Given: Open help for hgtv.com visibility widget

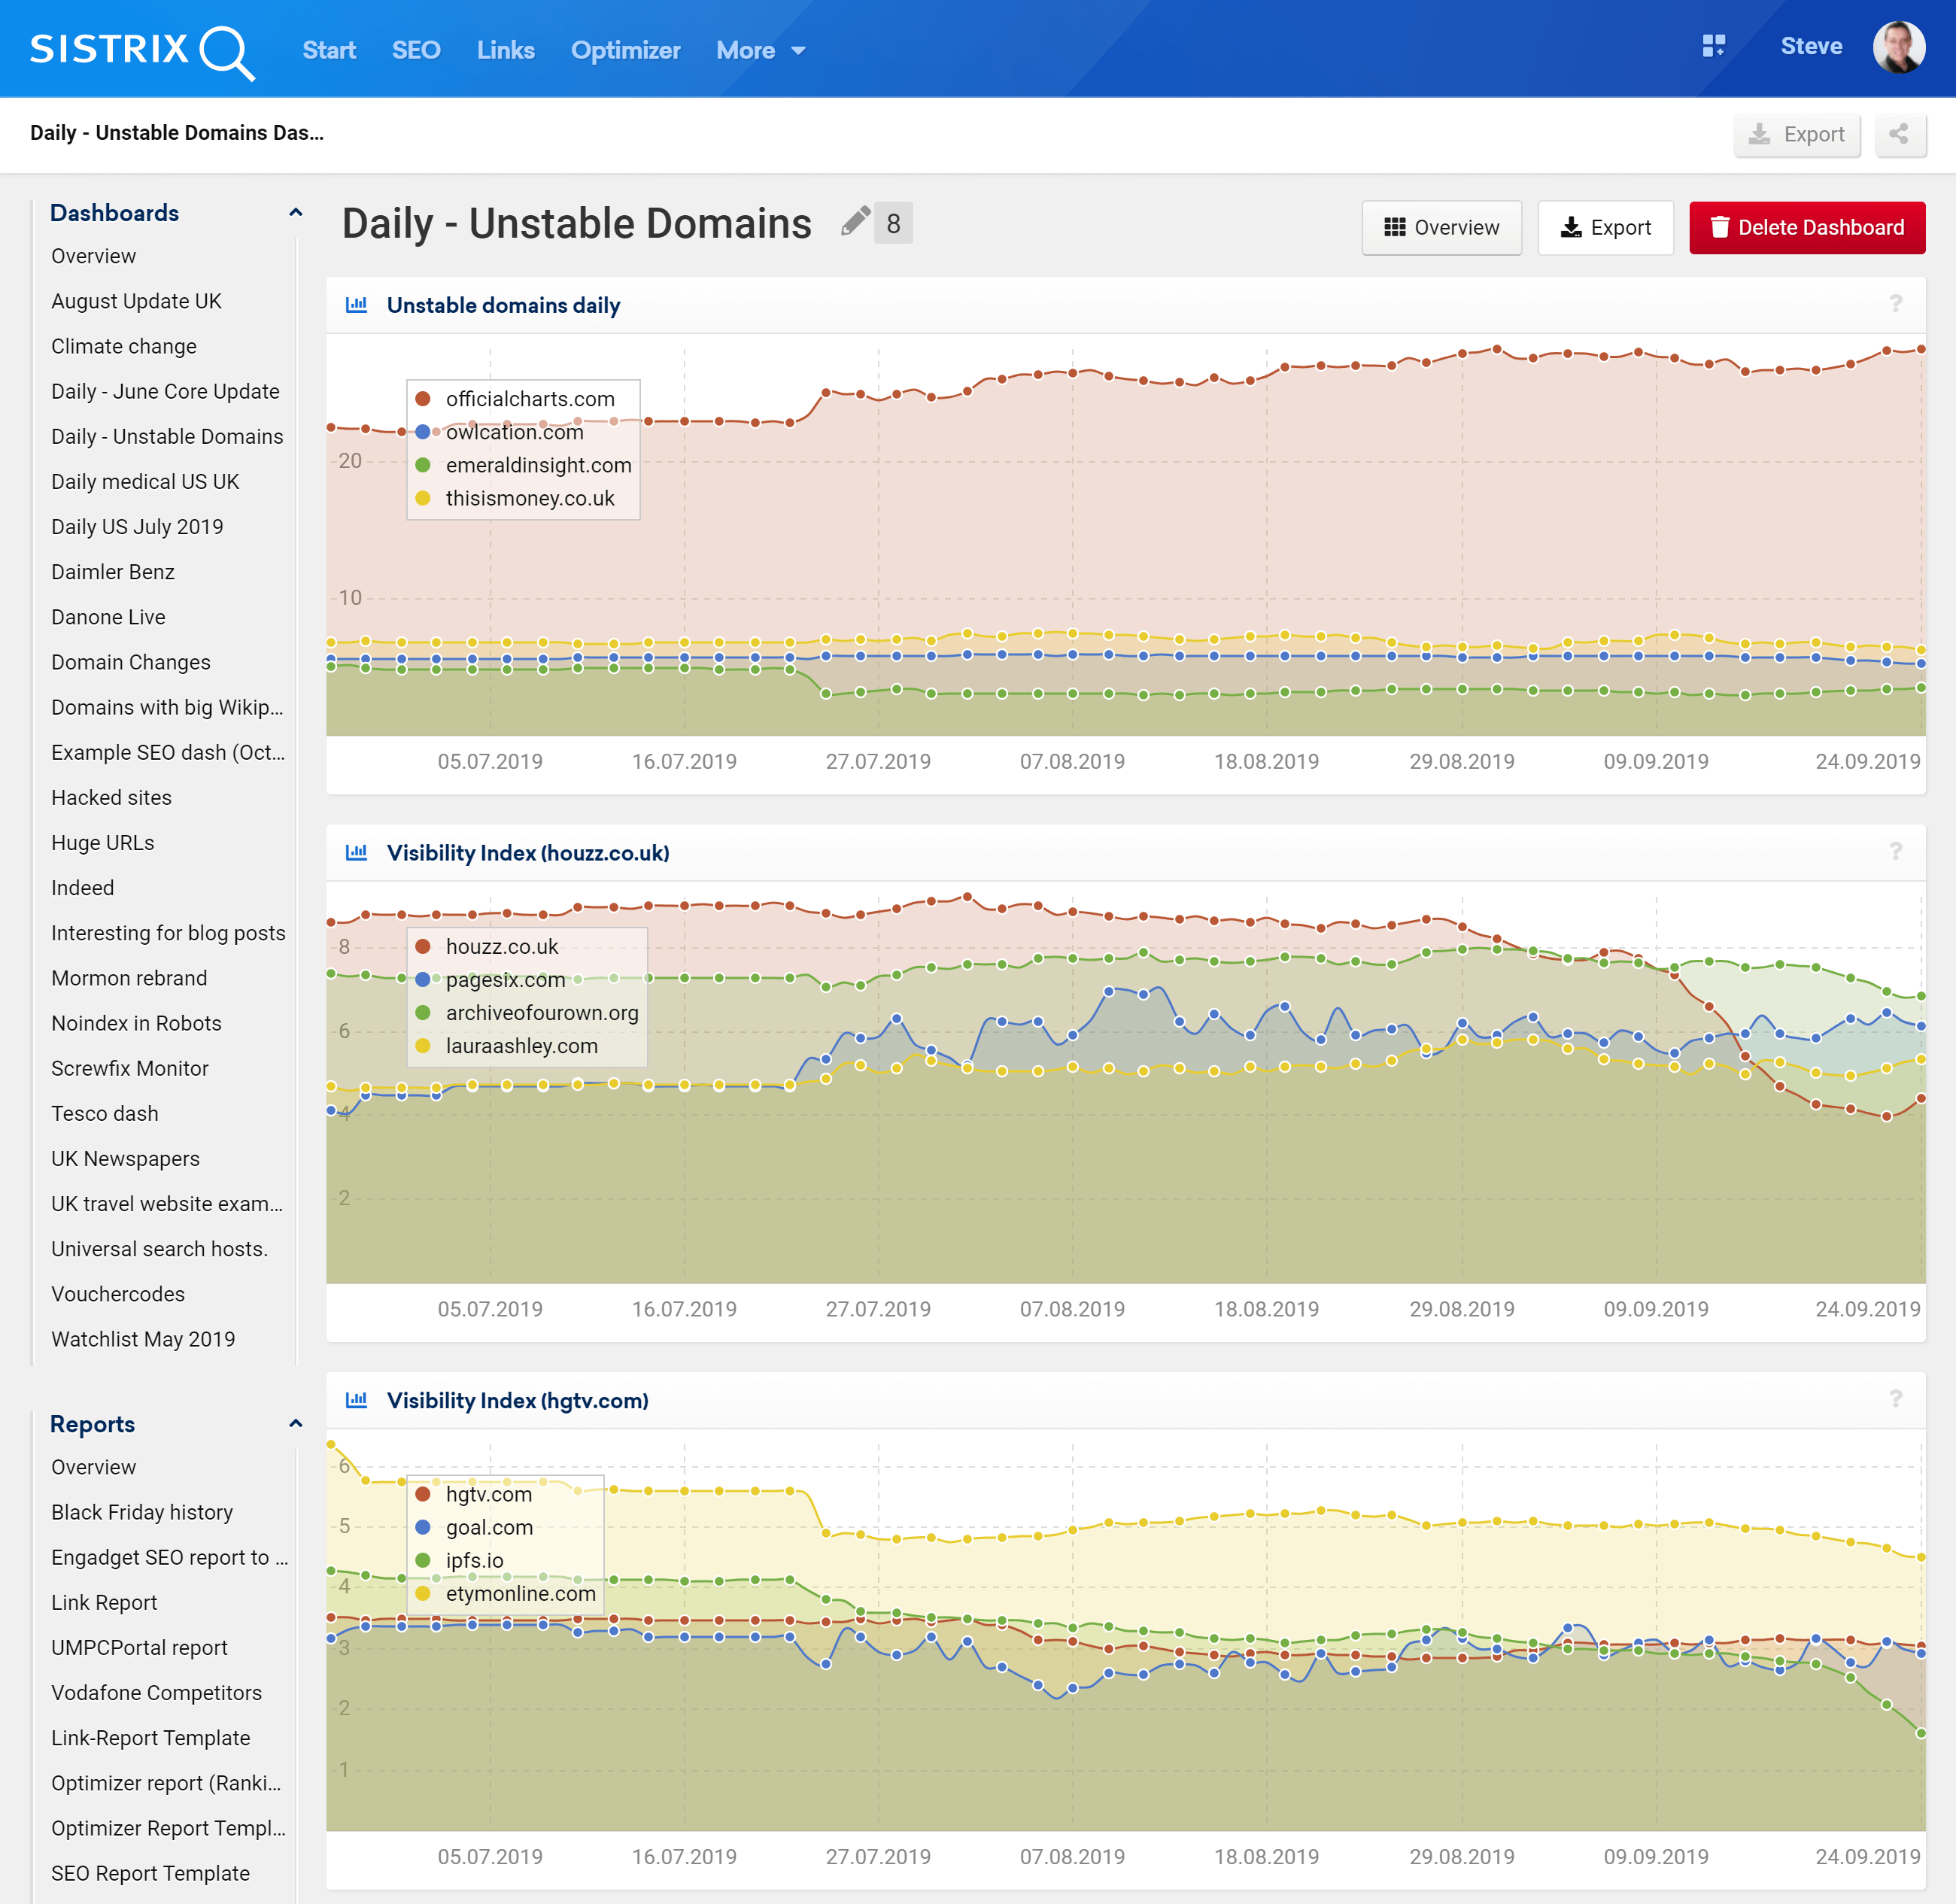Looking at the screenshot, I should coord(1895,1399).
